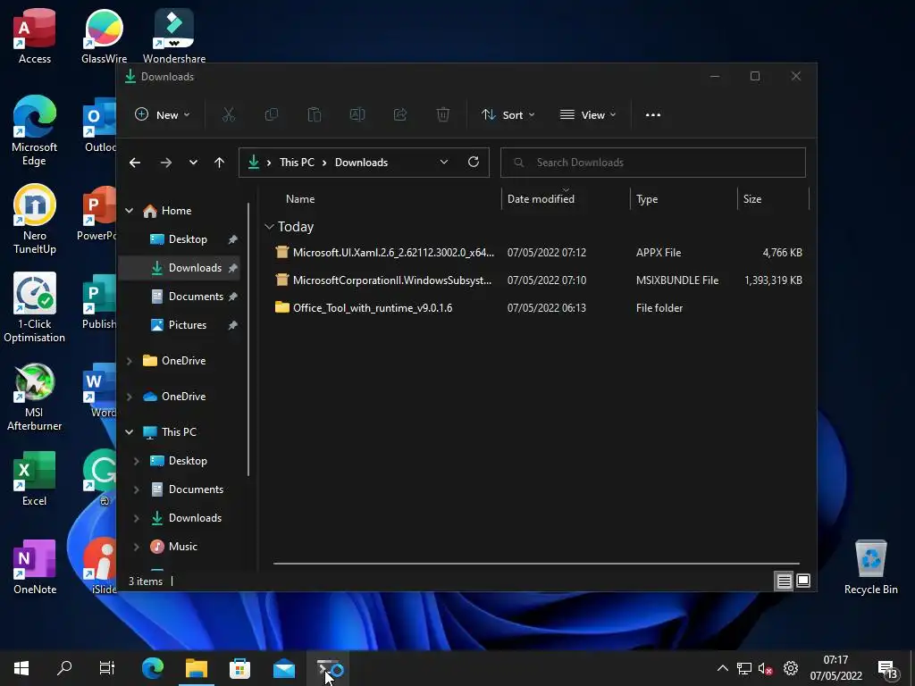915x686 pixels.
Task: Open OneNote desktop shortcut
Action: click(x=35, y=567)
